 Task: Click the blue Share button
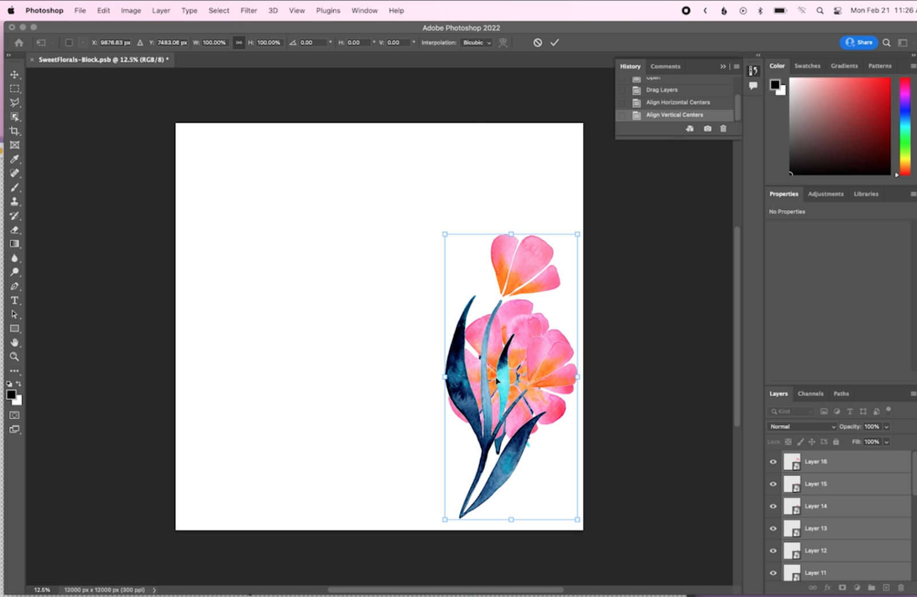859,42
